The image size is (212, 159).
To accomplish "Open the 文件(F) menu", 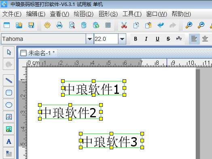I will click(12, 14).
